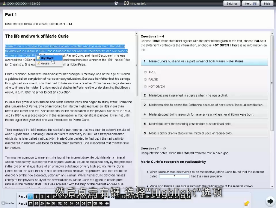Click the question mark icon on Help
This screenshot has width=276, height=208.
[255, 3]
